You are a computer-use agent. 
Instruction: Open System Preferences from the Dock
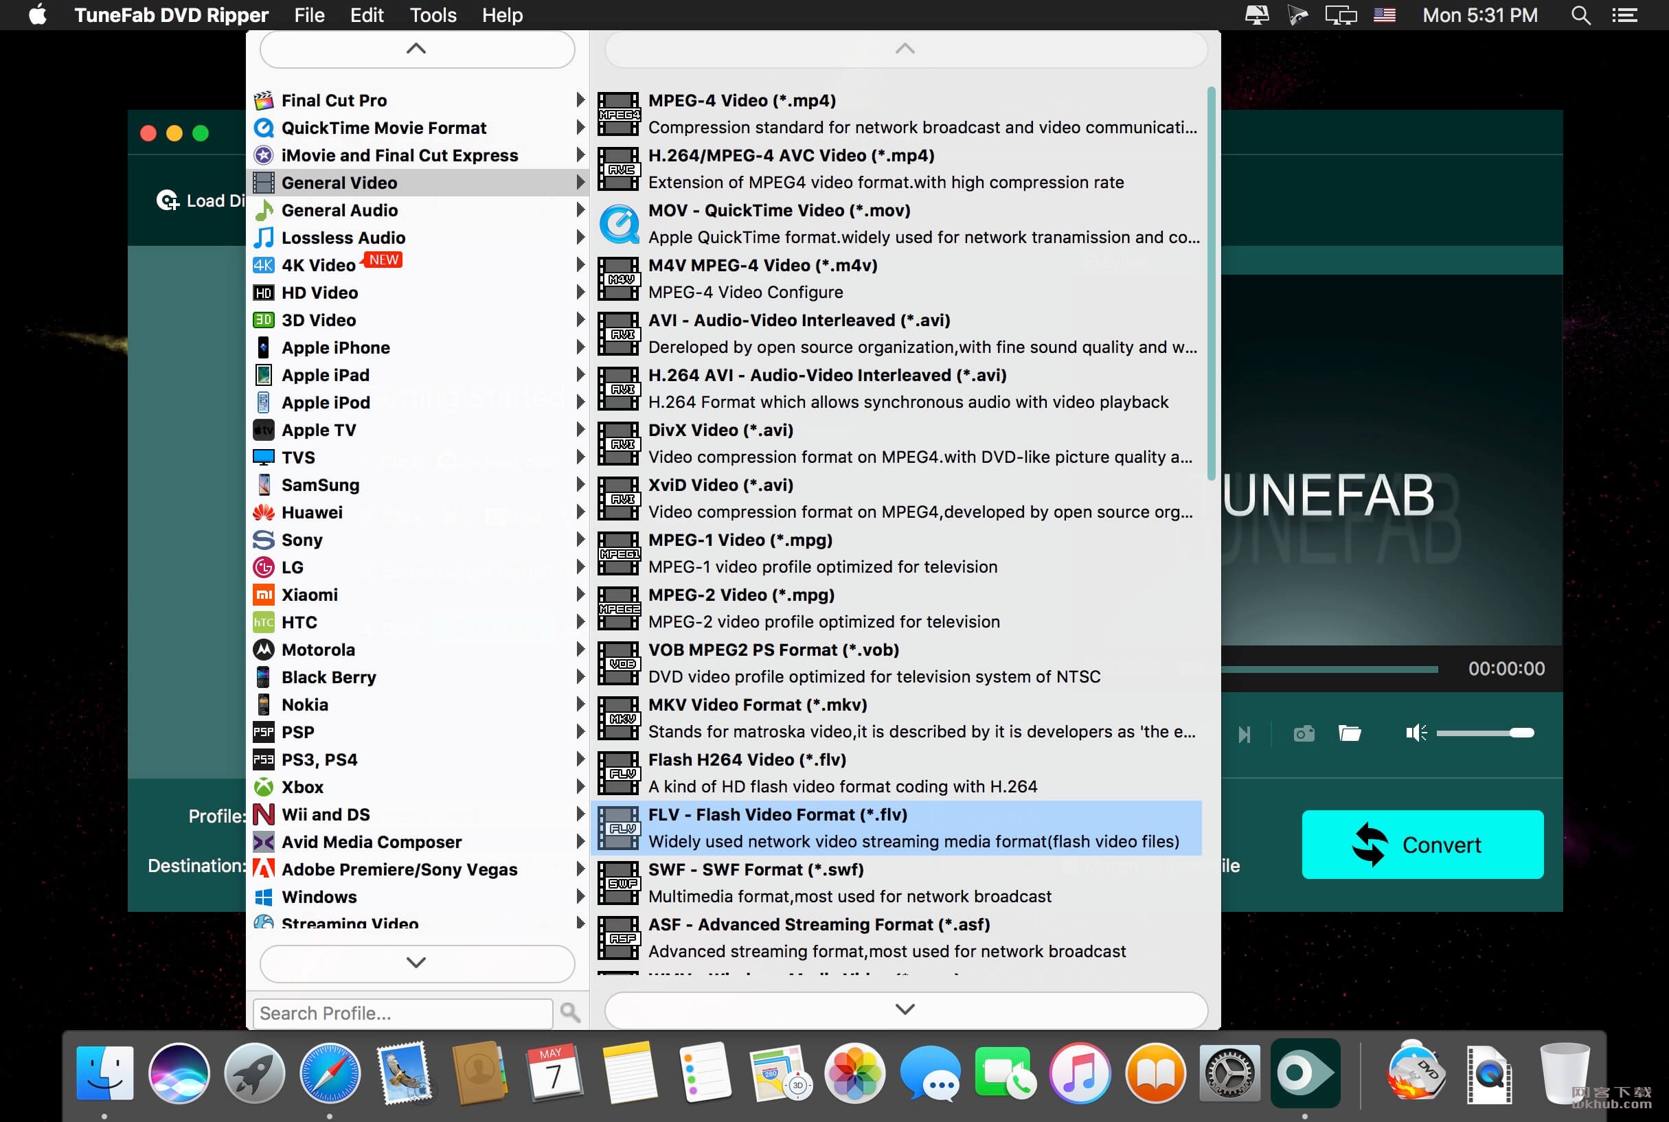[1229, 1073]
